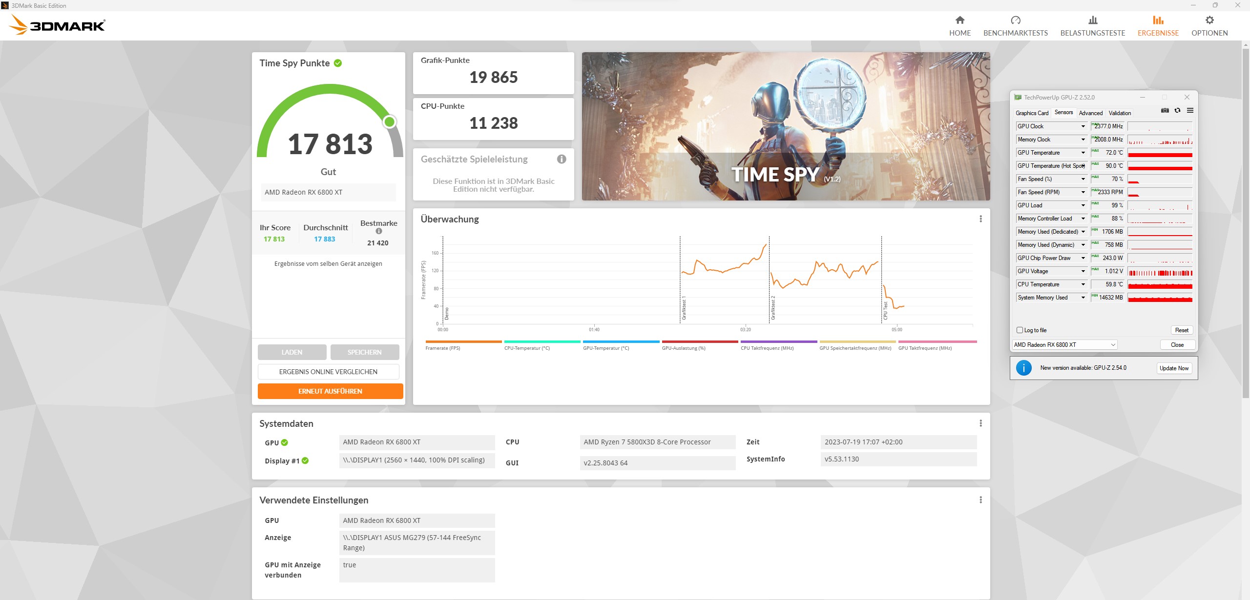Viewport: 1250px width, 600px height.
Task: Expand the GPU Chip Power Draw dropdown
Action: (x=1083, y=258)
